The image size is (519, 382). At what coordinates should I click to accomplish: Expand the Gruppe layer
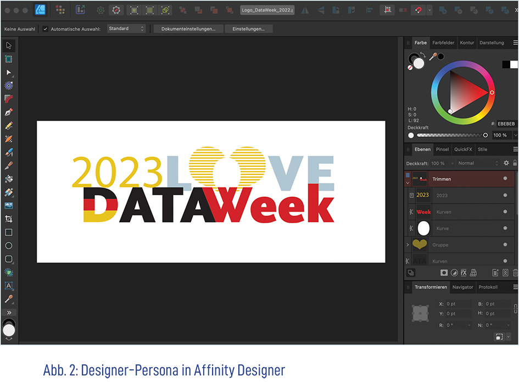(x=408, y=245)
